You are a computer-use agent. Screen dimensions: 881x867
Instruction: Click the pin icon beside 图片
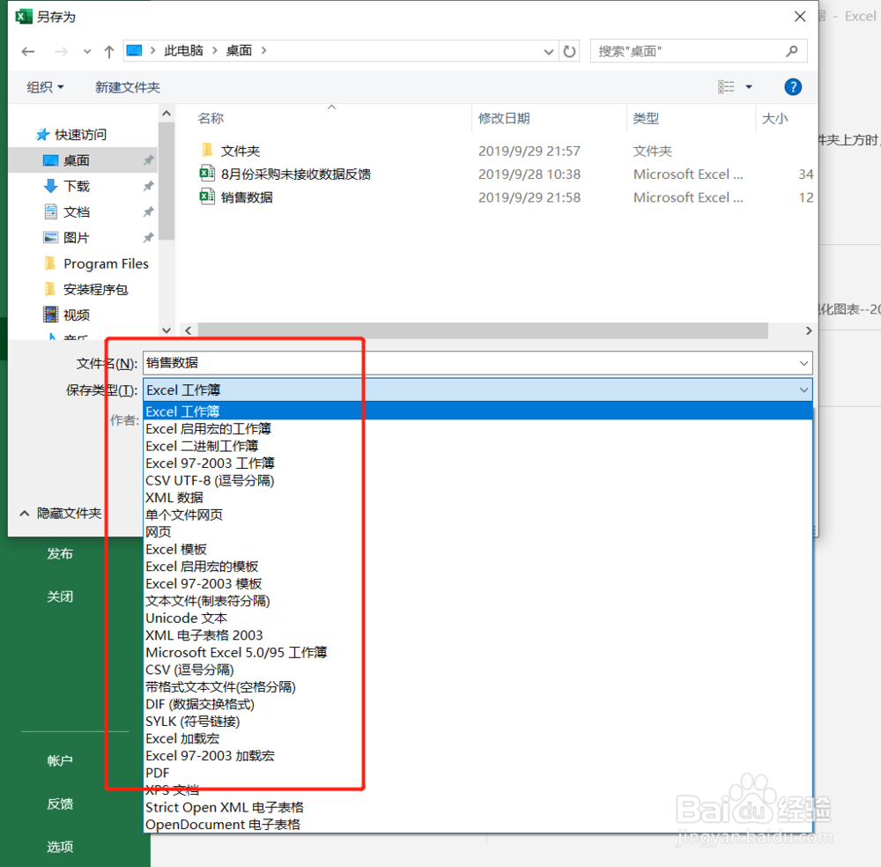pos(148,238)
